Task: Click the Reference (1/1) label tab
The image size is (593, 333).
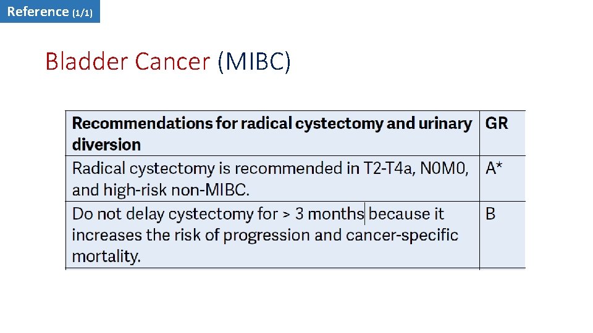Action: (49, 11)
